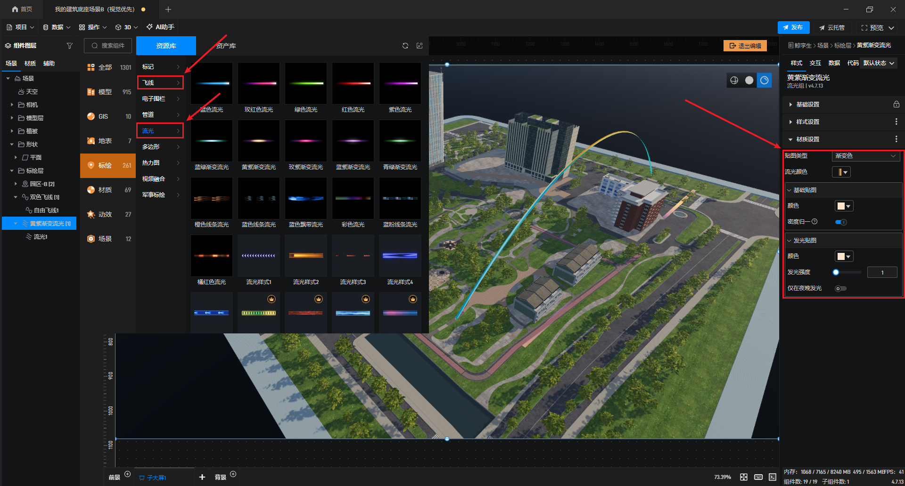Open the AI助手 assistant
Viewport: 905px width, 486px height.
pyautogui.click(x=160, y=27)
